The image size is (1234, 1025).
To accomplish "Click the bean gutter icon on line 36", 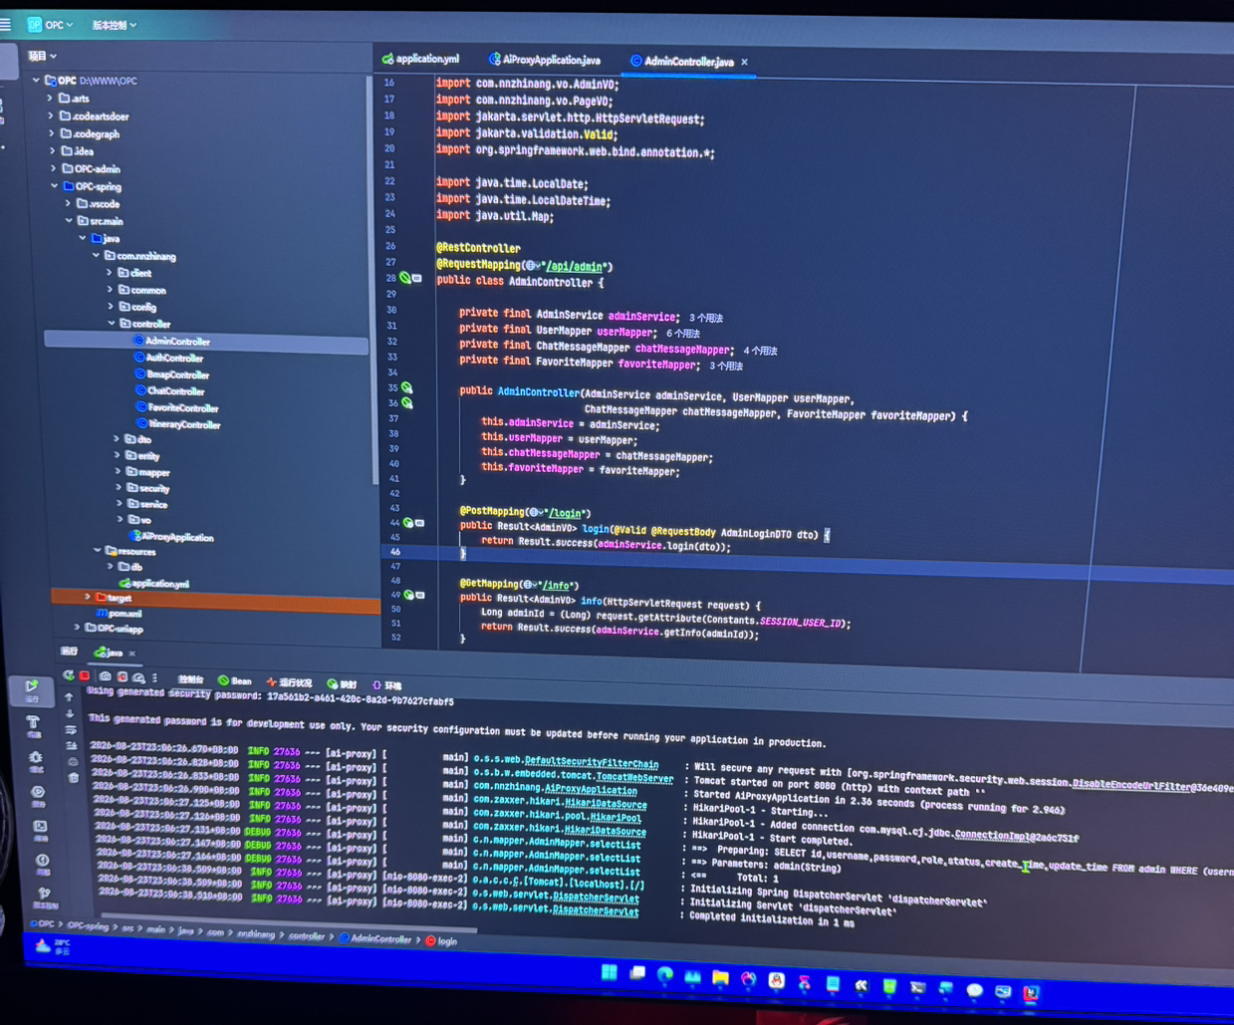I will [407, 402].
